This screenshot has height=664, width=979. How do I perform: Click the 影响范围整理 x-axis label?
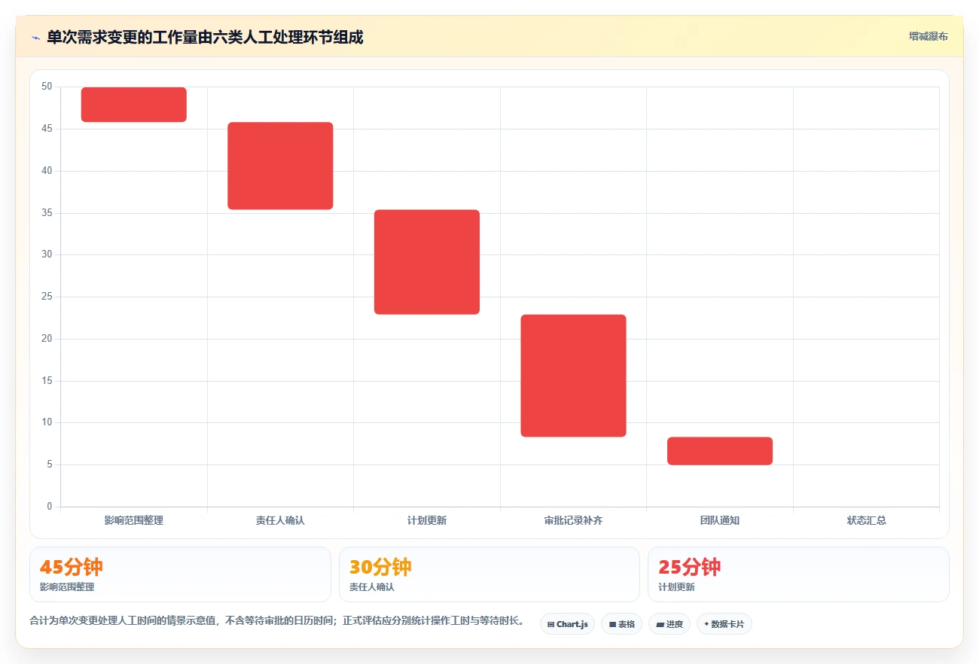point(134,520)
